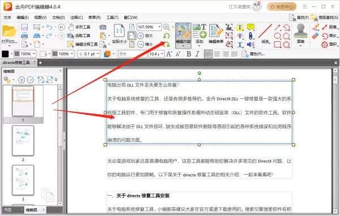Select the arrow drawing tool
The image size is (340, 216).
point(277,27)
